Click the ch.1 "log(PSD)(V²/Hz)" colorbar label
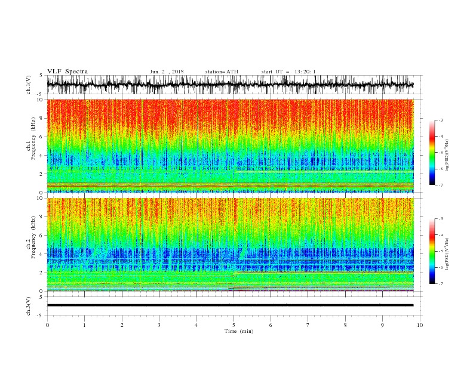Image resolution: width=473 pixels, height=365 pixels. pyautogui.click(x=447, y=156)
